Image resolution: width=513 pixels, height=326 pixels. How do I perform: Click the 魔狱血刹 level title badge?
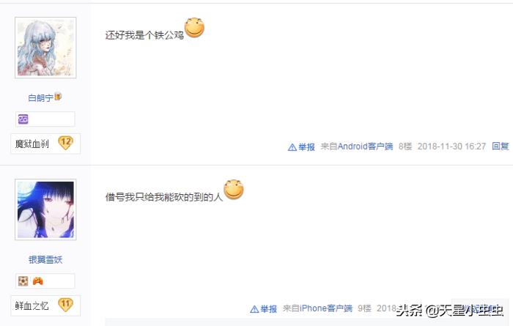coord(45,144)
